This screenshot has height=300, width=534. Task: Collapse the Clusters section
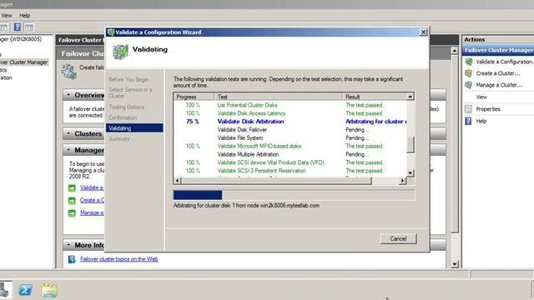(68, 133)
